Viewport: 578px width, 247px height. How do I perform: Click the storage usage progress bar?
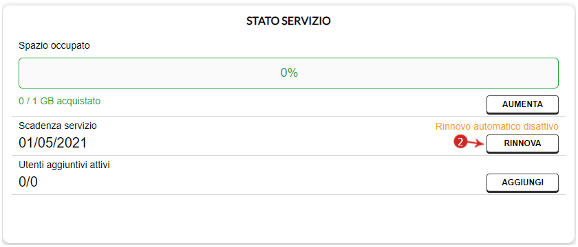[288, 73]
